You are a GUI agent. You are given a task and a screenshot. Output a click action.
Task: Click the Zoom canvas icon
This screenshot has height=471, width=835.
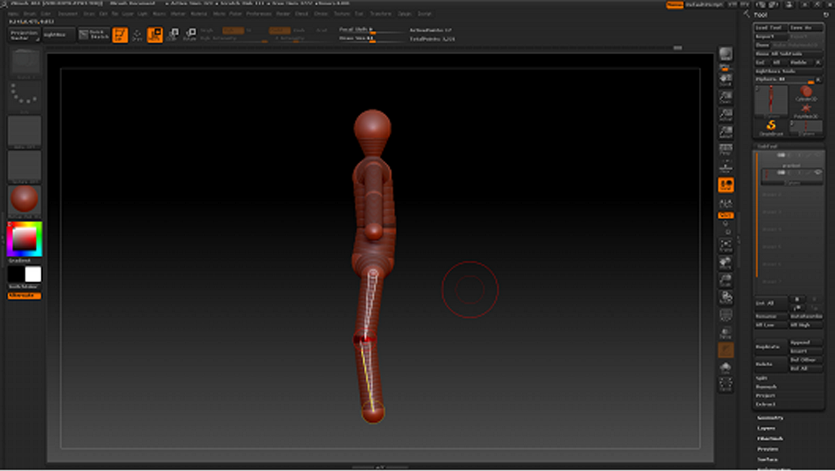[725, 97]
